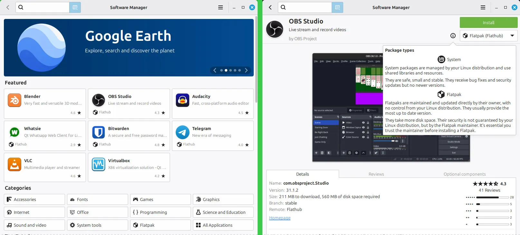Open the Blender app tile
Viewport: 520px width, 235px height.
pos(45,104)
